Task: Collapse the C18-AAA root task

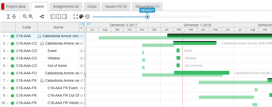Action: click(39, 36)
